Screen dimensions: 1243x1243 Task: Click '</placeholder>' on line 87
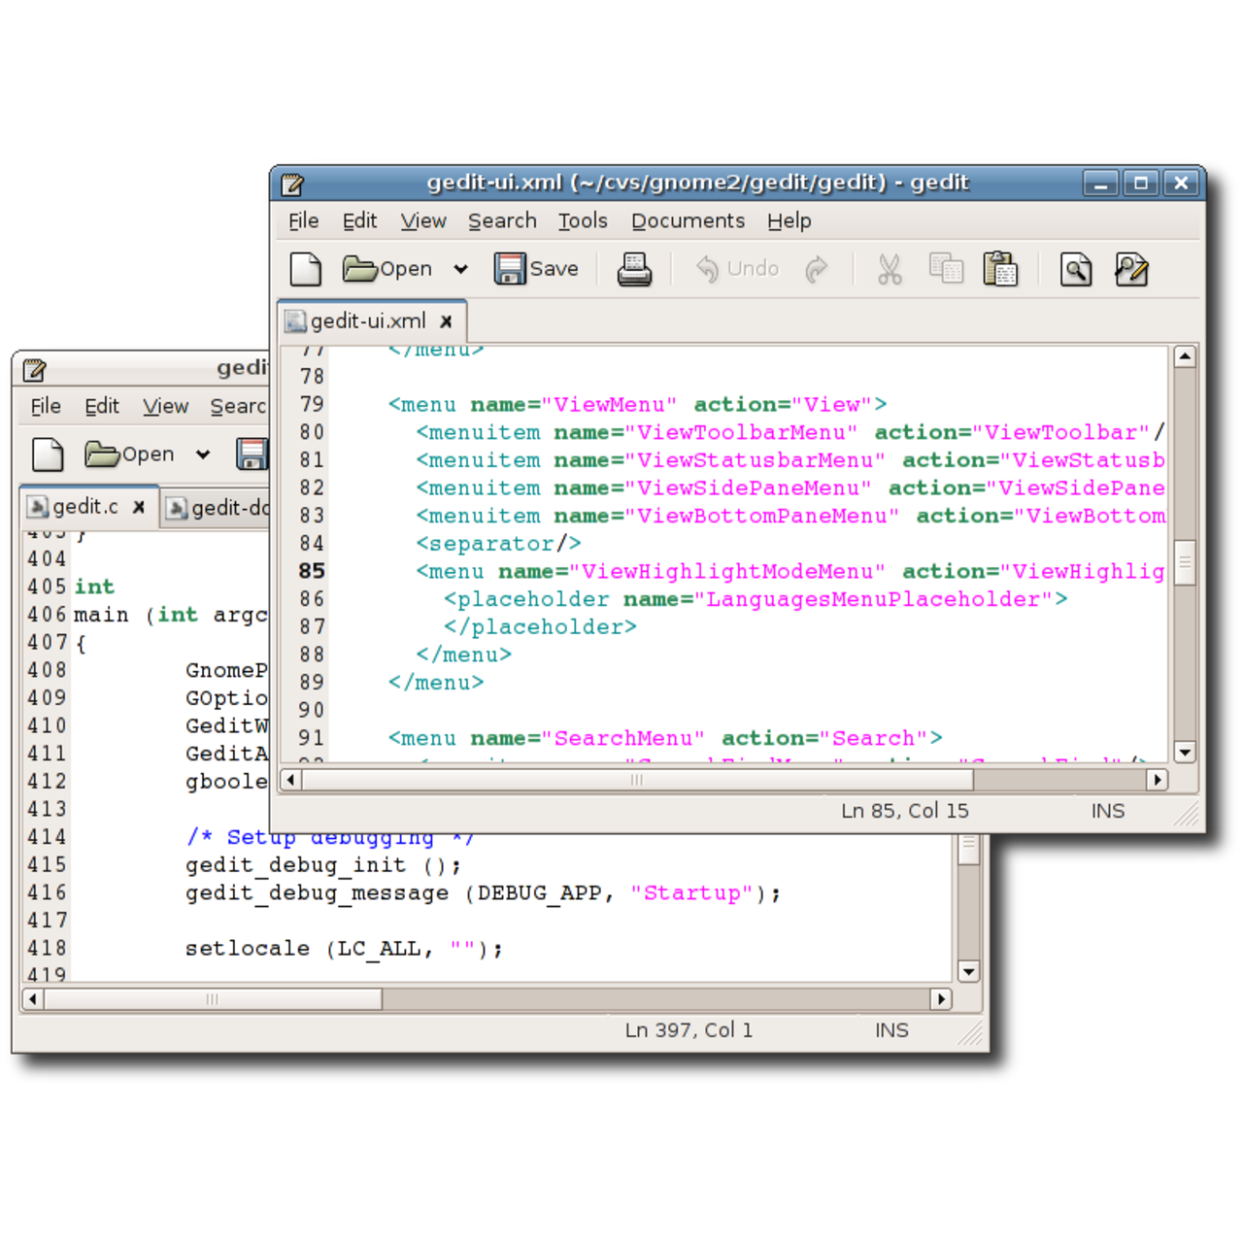tap(541, 627)
